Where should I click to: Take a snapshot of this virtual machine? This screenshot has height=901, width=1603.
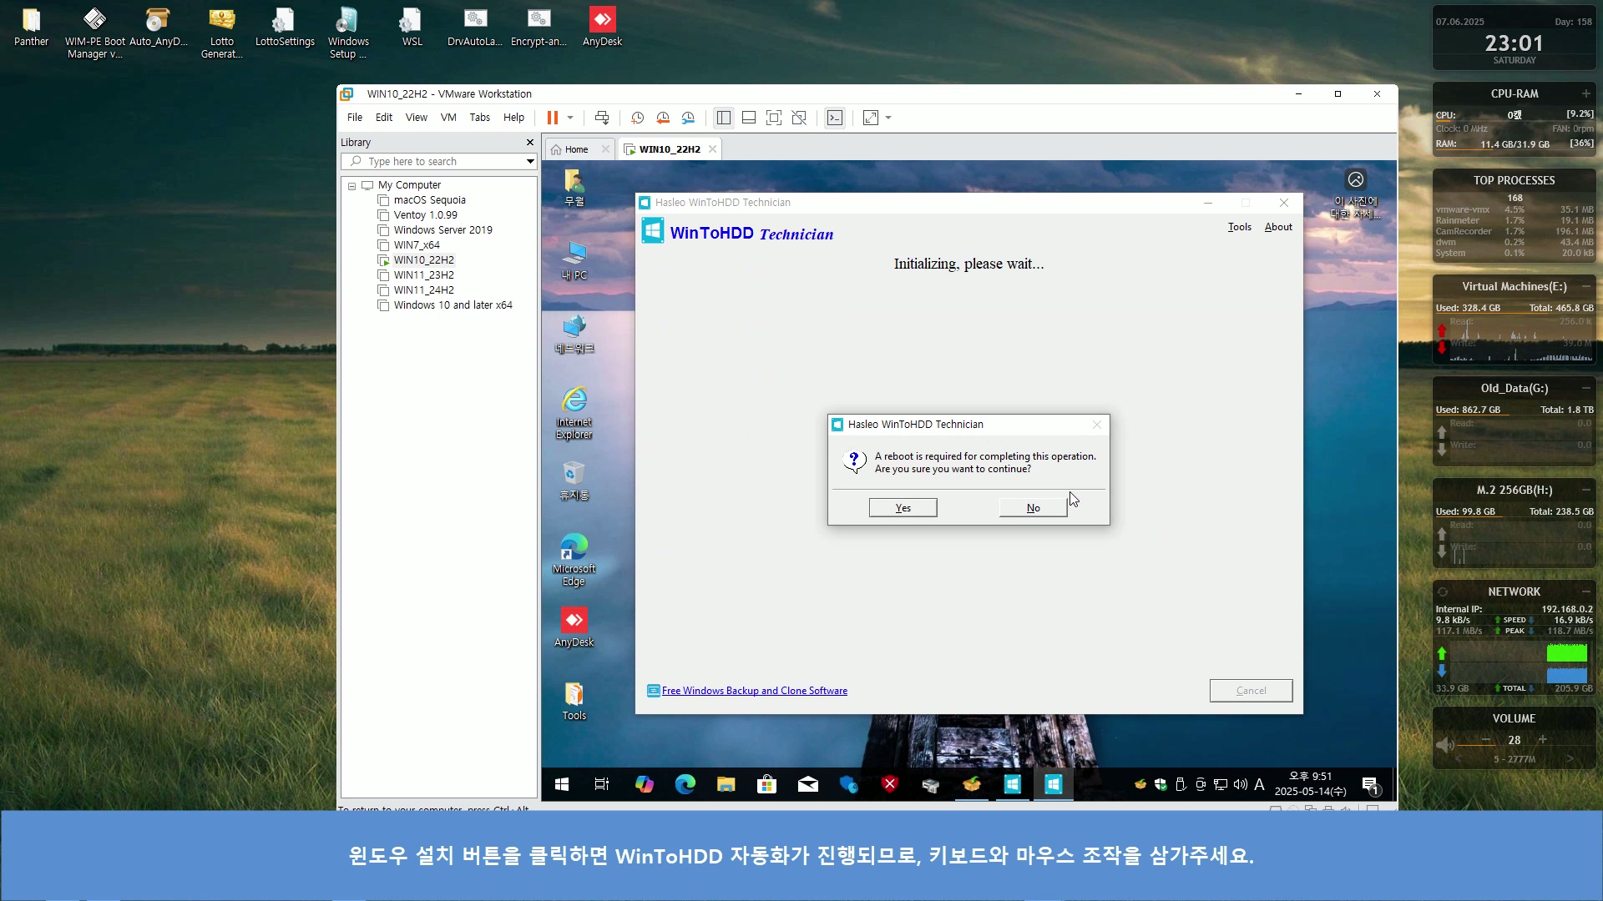pos(638,118)
